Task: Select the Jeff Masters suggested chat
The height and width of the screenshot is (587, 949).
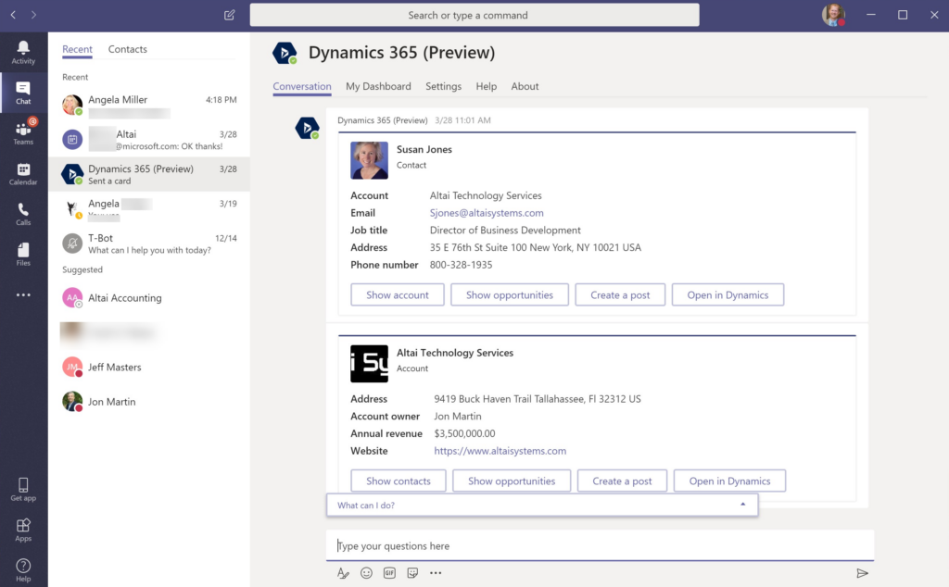Action: [114, 368]
